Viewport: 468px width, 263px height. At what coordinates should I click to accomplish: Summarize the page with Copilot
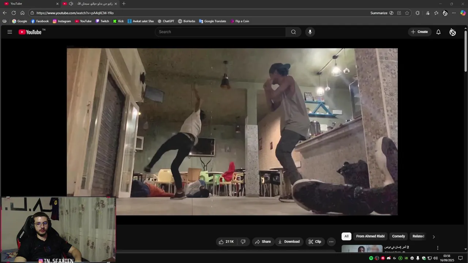click(x=382, y=13)
